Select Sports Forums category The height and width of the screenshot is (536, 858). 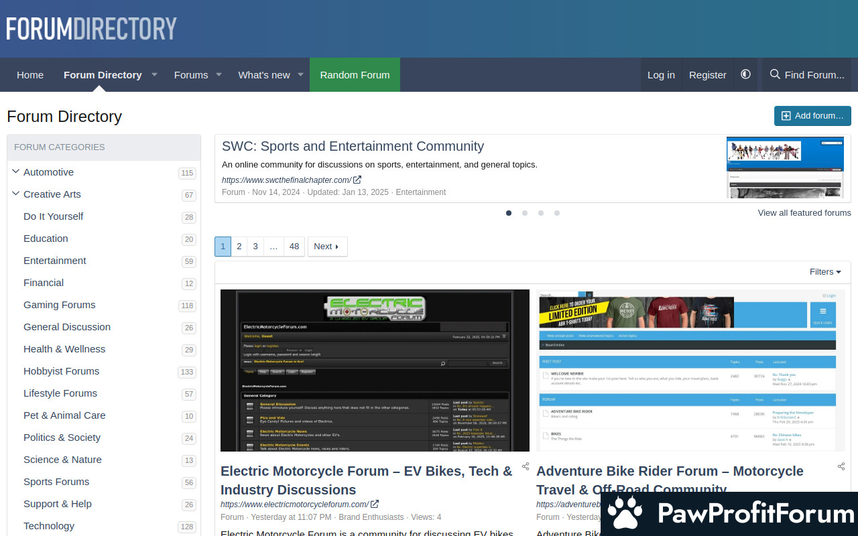tap(56, 481)
